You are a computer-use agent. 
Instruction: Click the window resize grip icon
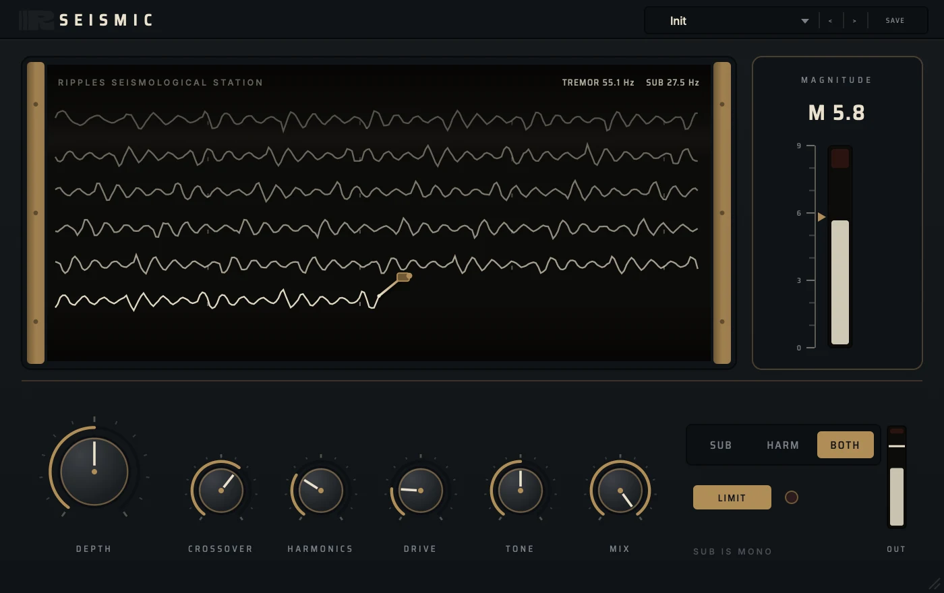[x=934, y=584]
